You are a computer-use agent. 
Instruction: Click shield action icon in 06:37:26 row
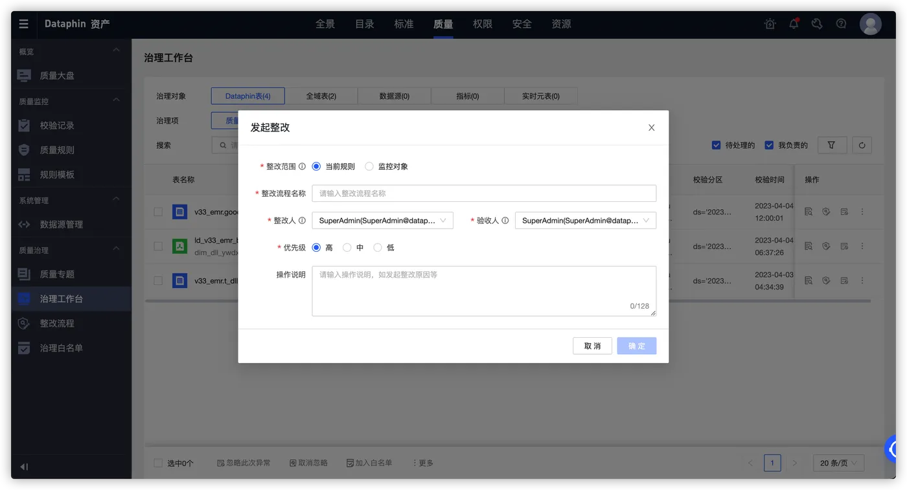pos(826,246)
